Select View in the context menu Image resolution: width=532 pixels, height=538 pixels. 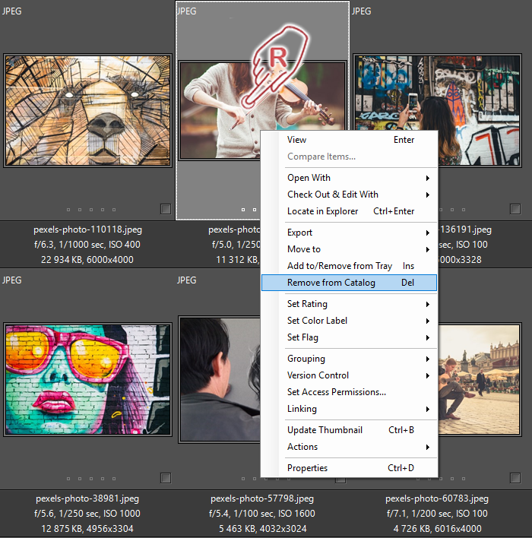point(349,140)
